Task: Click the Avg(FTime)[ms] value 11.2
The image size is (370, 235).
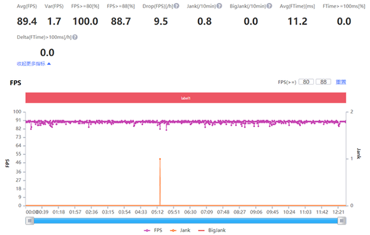Action: 297,22
